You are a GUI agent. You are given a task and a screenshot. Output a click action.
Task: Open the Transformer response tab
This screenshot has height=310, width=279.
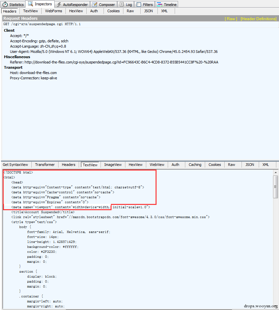[45, 165]
